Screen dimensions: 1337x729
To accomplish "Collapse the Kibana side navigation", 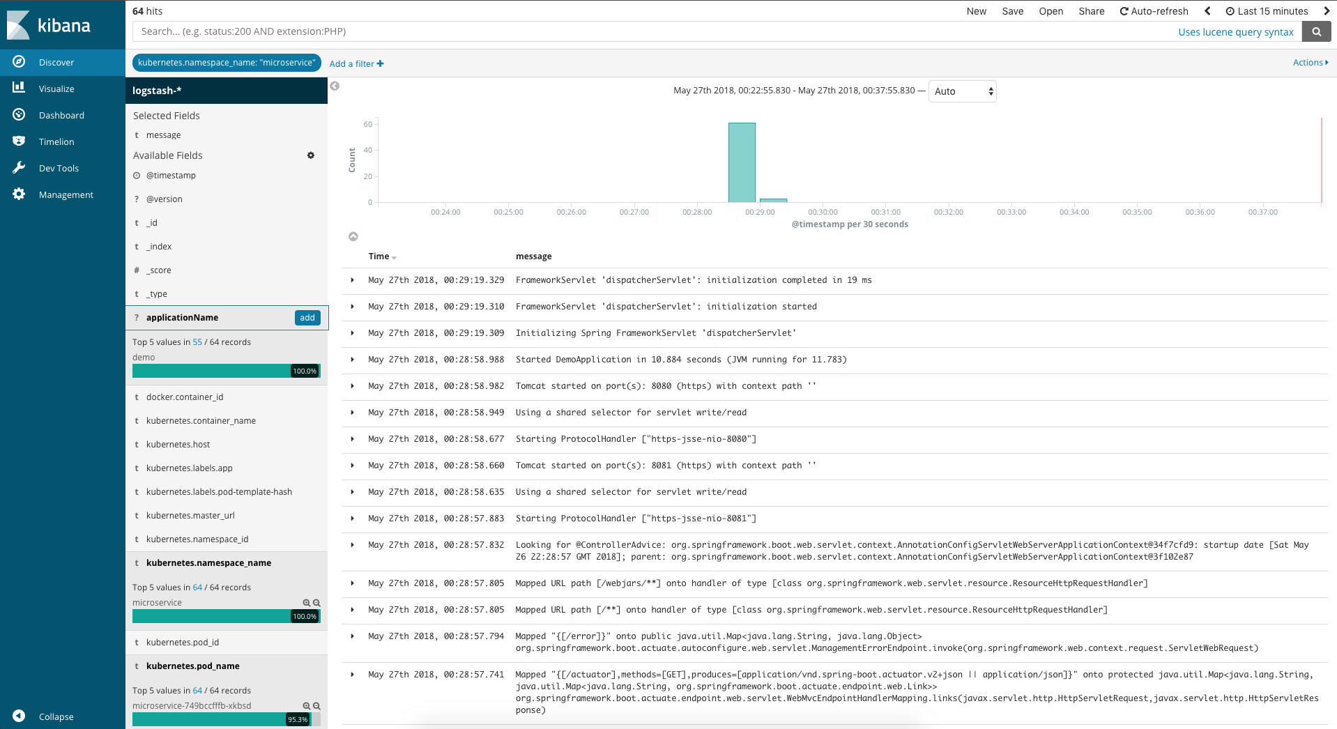I will point(19,716).
